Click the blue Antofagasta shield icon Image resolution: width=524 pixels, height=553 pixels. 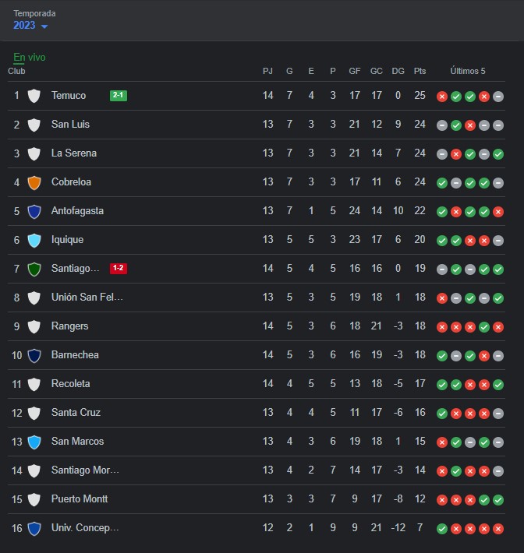click(x=34, y=212)
